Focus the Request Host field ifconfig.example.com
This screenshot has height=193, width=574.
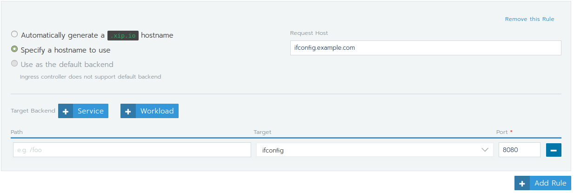[x=425, y=48]
